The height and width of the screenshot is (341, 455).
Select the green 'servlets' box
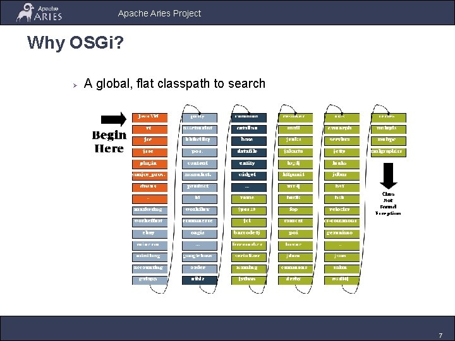pyautogui.click(x=342, y=141)
